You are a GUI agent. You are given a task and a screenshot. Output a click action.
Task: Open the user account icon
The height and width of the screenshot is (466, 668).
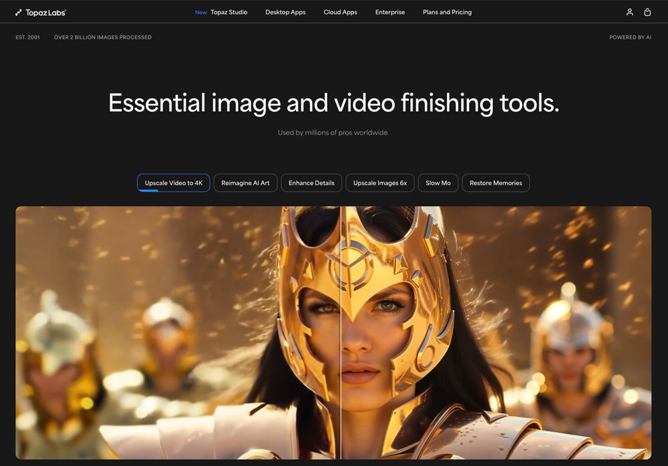tap(629, 12)
